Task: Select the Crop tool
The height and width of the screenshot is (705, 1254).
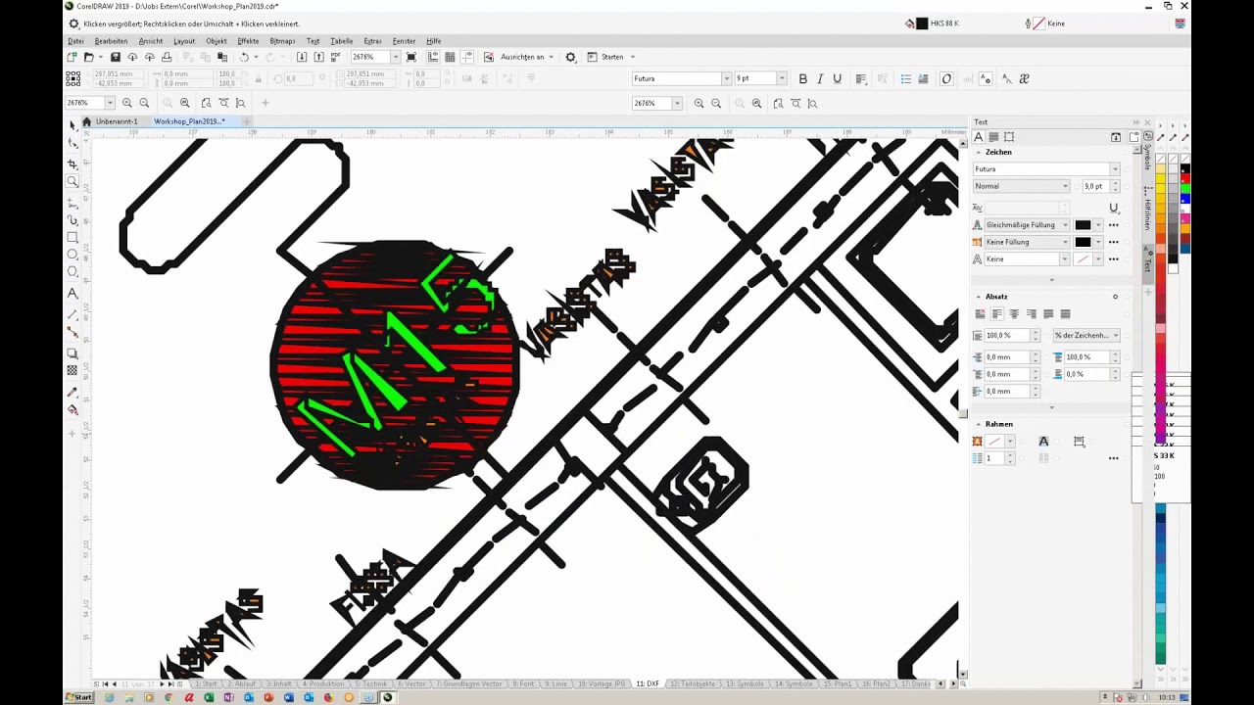Action: [72, 164]
